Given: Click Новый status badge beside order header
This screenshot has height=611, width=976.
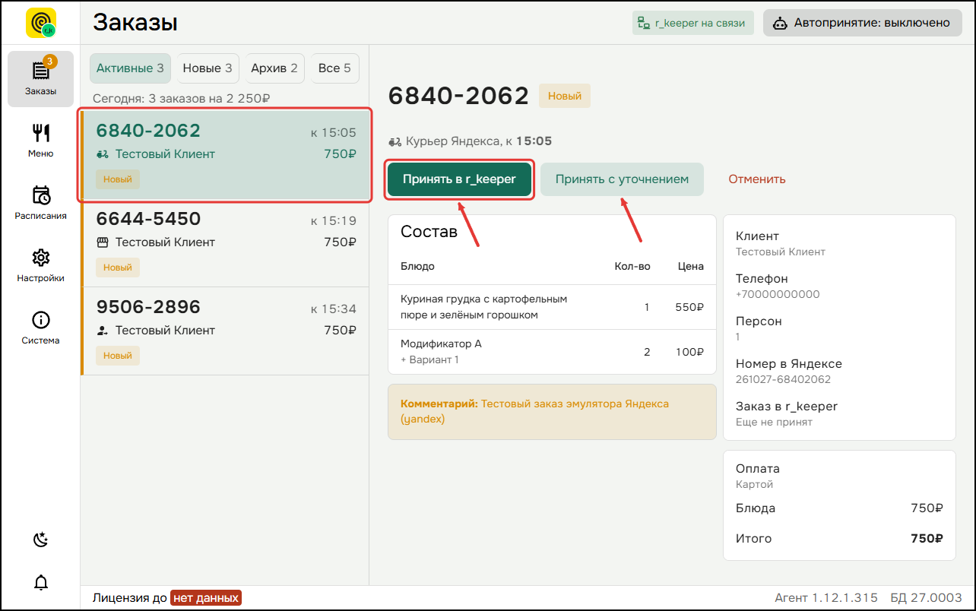Looking at the screenshot, I should (x=565, y=97).
